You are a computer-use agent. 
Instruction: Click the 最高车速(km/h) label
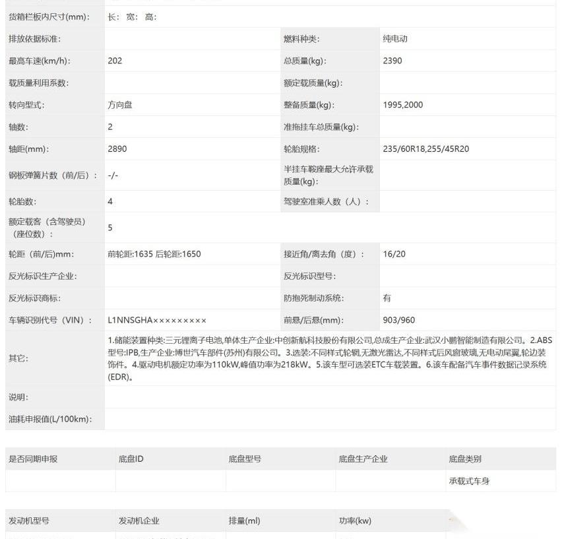pos(39,61)
